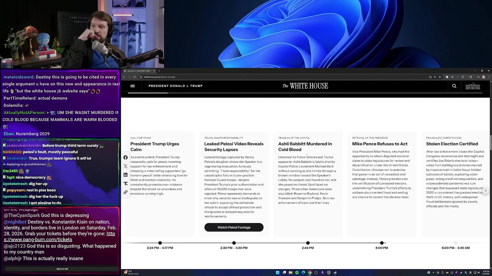The height and width of the screenshot is (276, 492).
Task: Click the taskbar clock and date
Action: (485, 273)
